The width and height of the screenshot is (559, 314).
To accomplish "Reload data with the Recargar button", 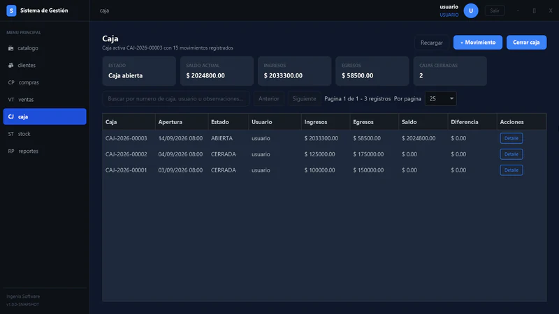I will point(431,43).
